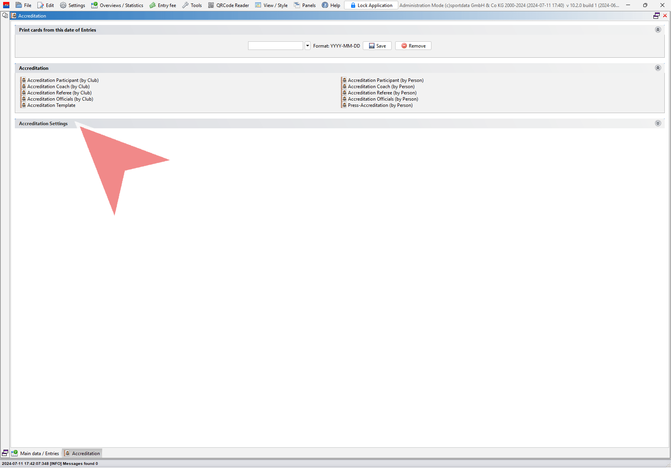Open Press-Accreditation (by Person)
Image resolution: width=671 pixels, height=468 pixels.
[x=380, y=105]
